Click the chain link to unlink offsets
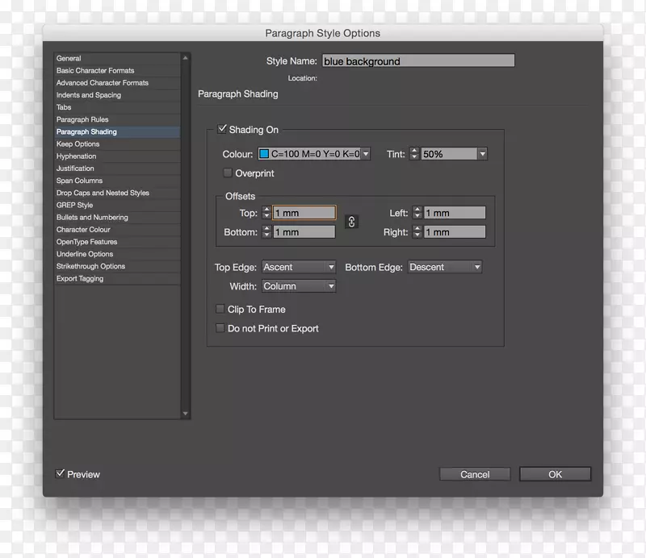Image resolution: width=646 pixels, height=558 pixels. click(x=351, y=222)
